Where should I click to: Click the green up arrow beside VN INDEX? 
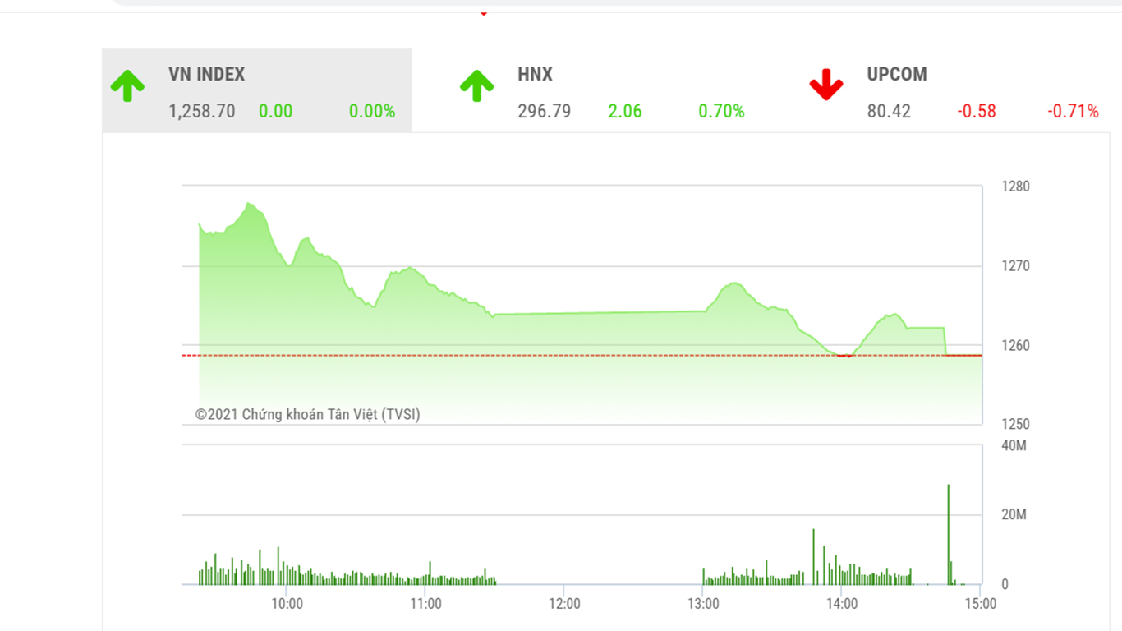coord(127,86)
